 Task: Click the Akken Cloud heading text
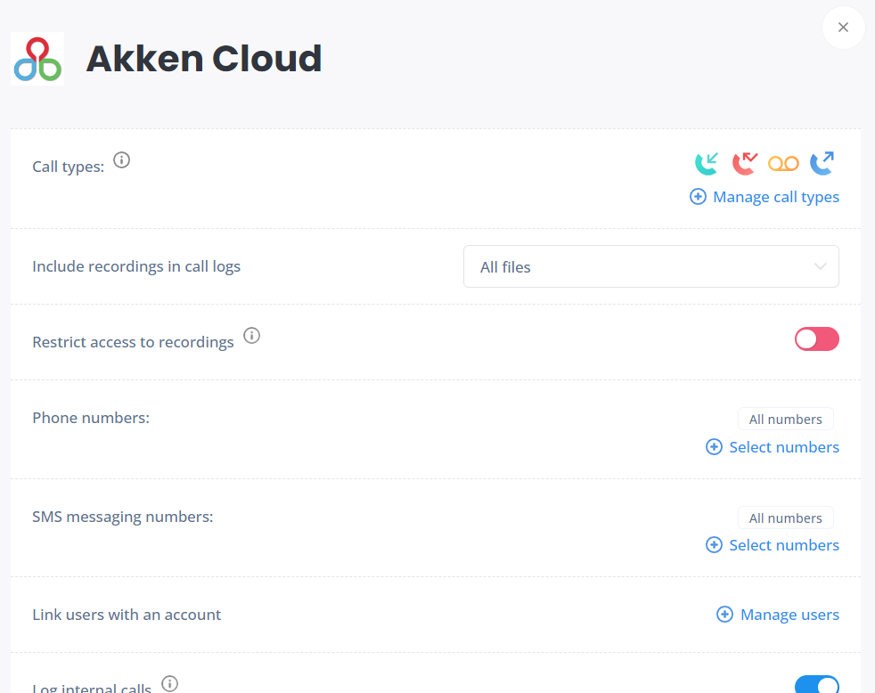tap(204, 59)
